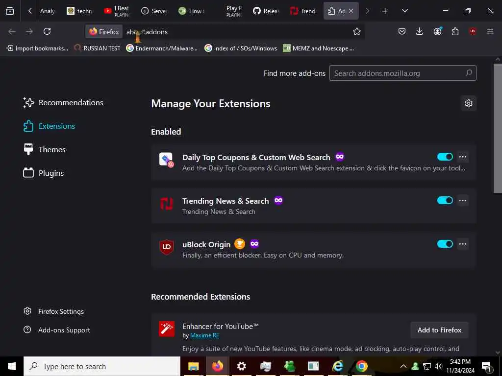Switch to the techn tab
Image resolution: width=502 pixels, height=376 pixels.
(80, 11)
